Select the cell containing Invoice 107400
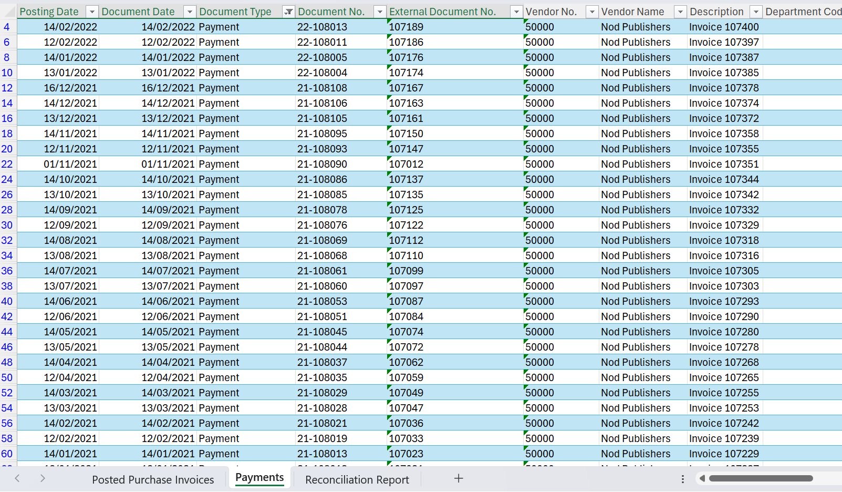842x492 pixels. pos(724,27)
